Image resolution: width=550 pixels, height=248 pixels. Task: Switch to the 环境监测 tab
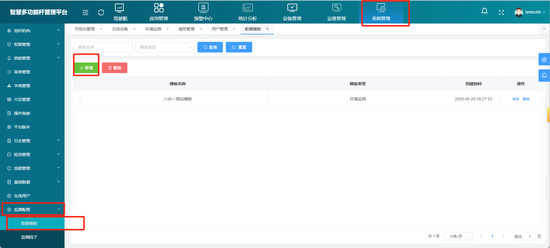click(x=153, y=29)
